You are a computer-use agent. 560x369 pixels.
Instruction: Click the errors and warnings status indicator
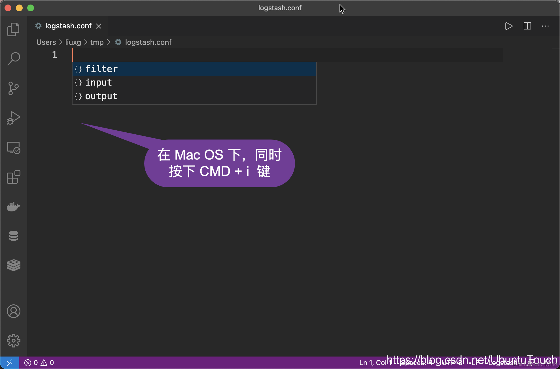coord(39,363)
